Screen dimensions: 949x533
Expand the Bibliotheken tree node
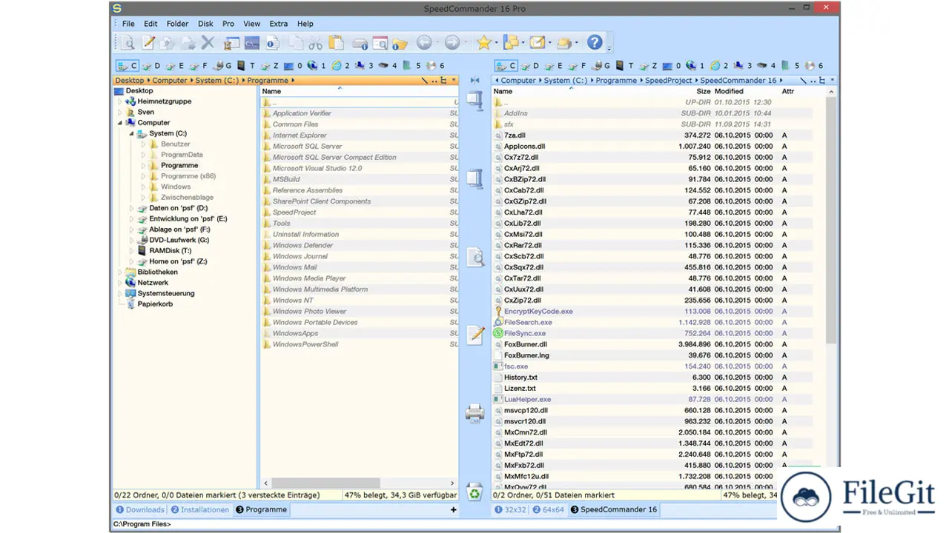tap(120, 272)
